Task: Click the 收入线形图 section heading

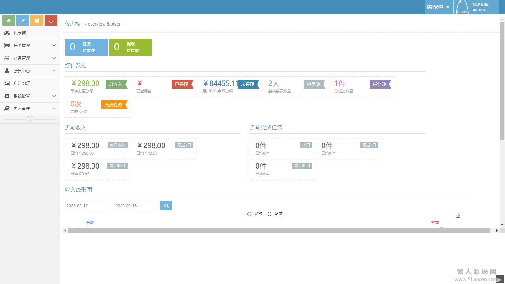Action: (78, 190)
